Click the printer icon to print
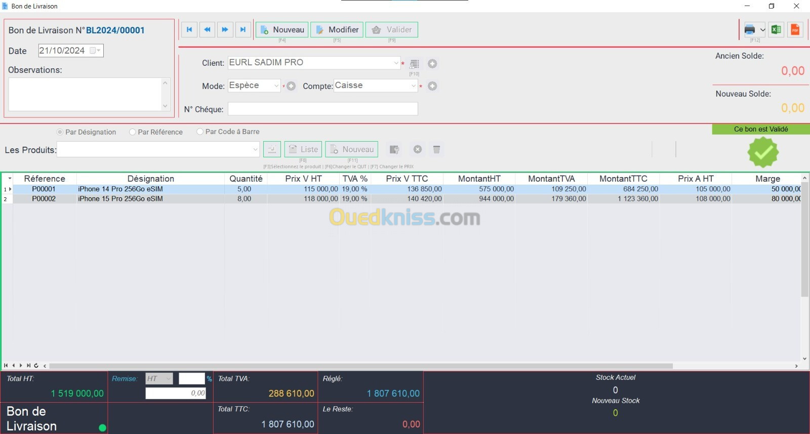The height and width of the screenshot is (434, 810). (750, 29)
